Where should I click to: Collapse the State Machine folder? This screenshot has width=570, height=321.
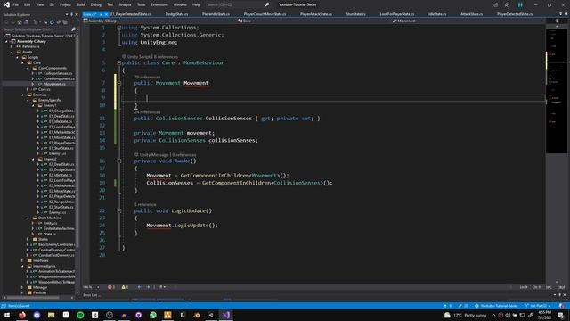point(28,218)
